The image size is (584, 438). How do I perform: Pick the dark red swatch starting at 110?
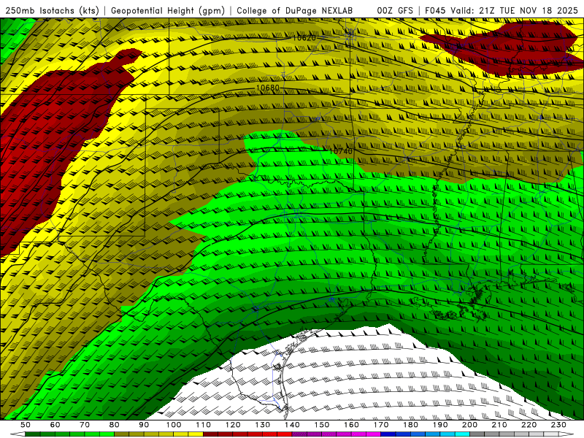[x=210, y=434]
